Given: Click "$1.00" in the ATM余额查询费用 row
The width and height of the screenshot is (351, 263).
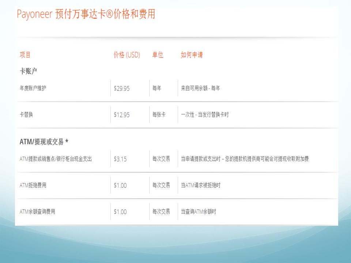Looking at the screenshot, I should pos(120,212).
